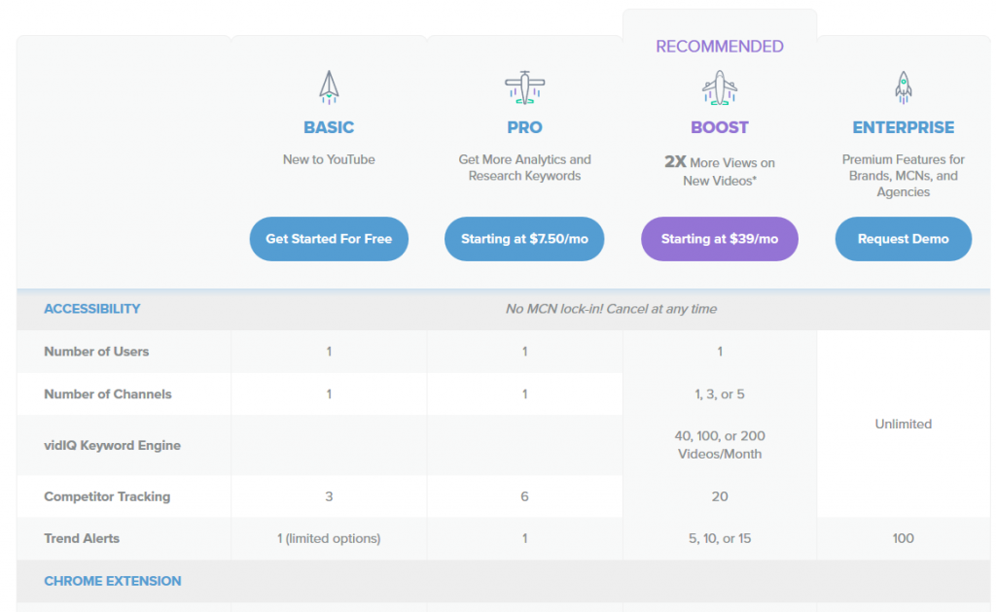Select the BOOST plan heading

pos(720,127)
